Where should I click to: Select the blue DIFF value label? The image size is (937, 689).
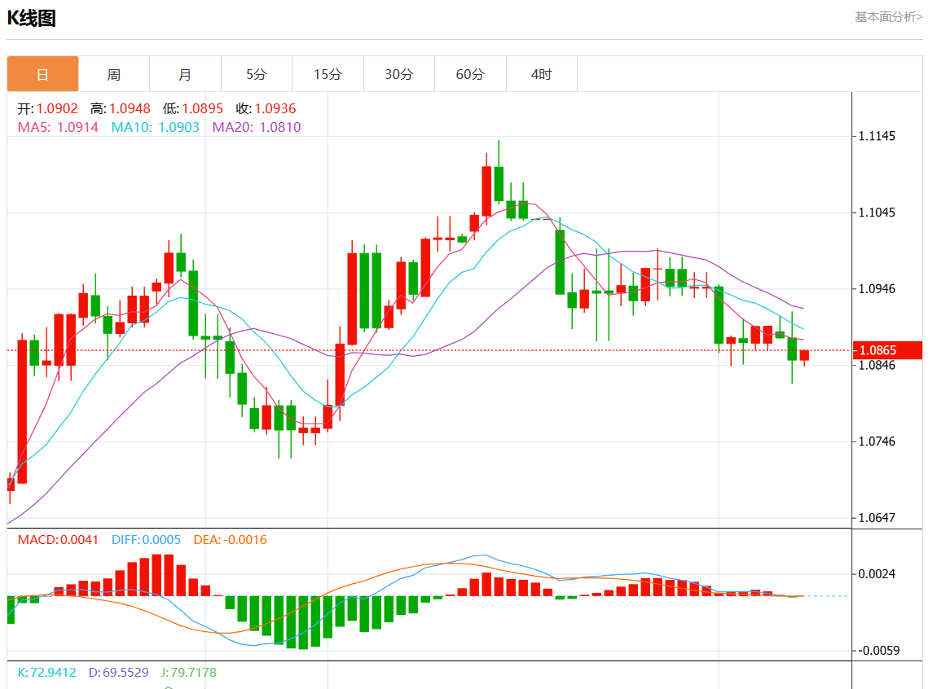point(146,540)
